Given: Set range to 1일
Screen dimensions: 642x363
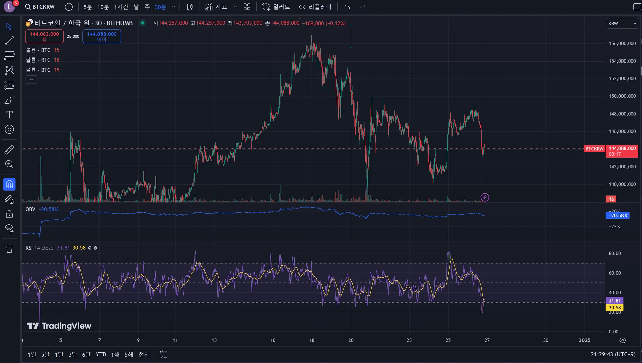Looking at the screenshot, I should pos(32,354).
